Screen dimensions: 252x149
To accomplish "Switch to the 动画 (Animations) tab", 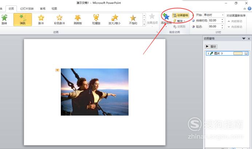I will [11, 8].
